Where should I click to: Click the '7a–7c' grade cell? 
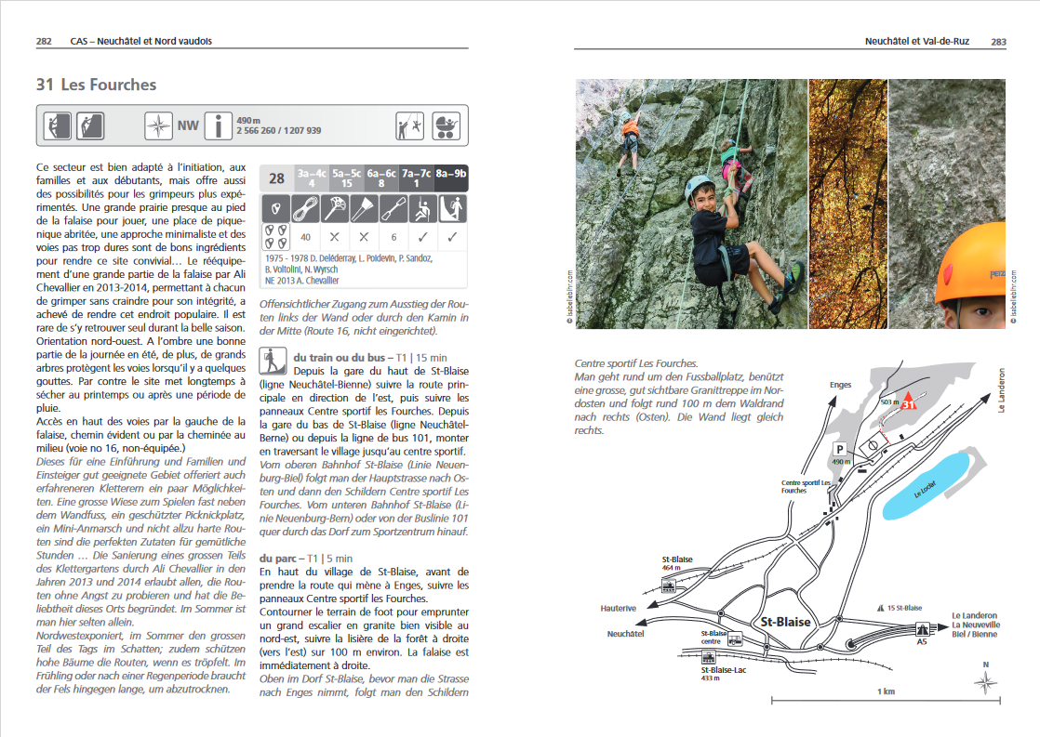[x=417, y=178]
